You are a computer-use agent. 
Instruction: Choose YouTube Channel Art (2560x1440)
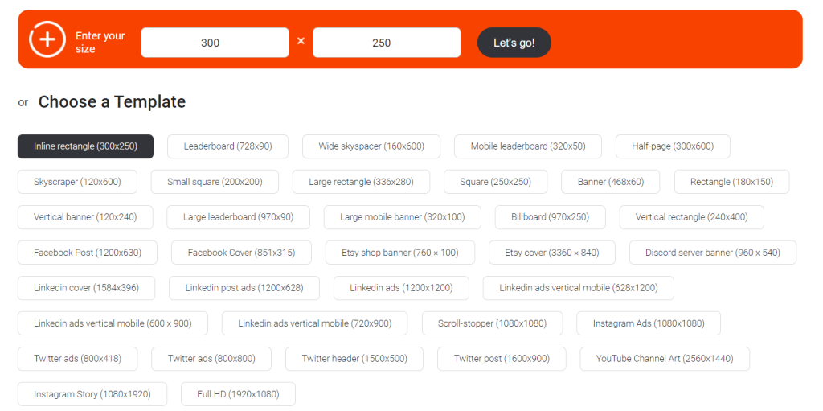coord(665,359)
